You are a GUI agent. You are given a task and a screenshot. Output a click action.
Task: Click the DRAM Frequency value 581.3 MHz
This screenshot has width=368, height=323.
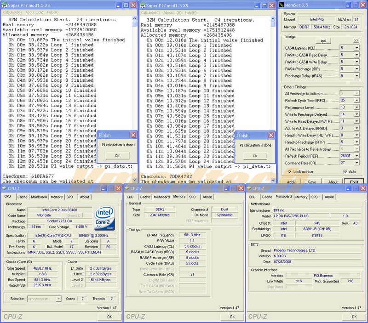click(192, 235)
